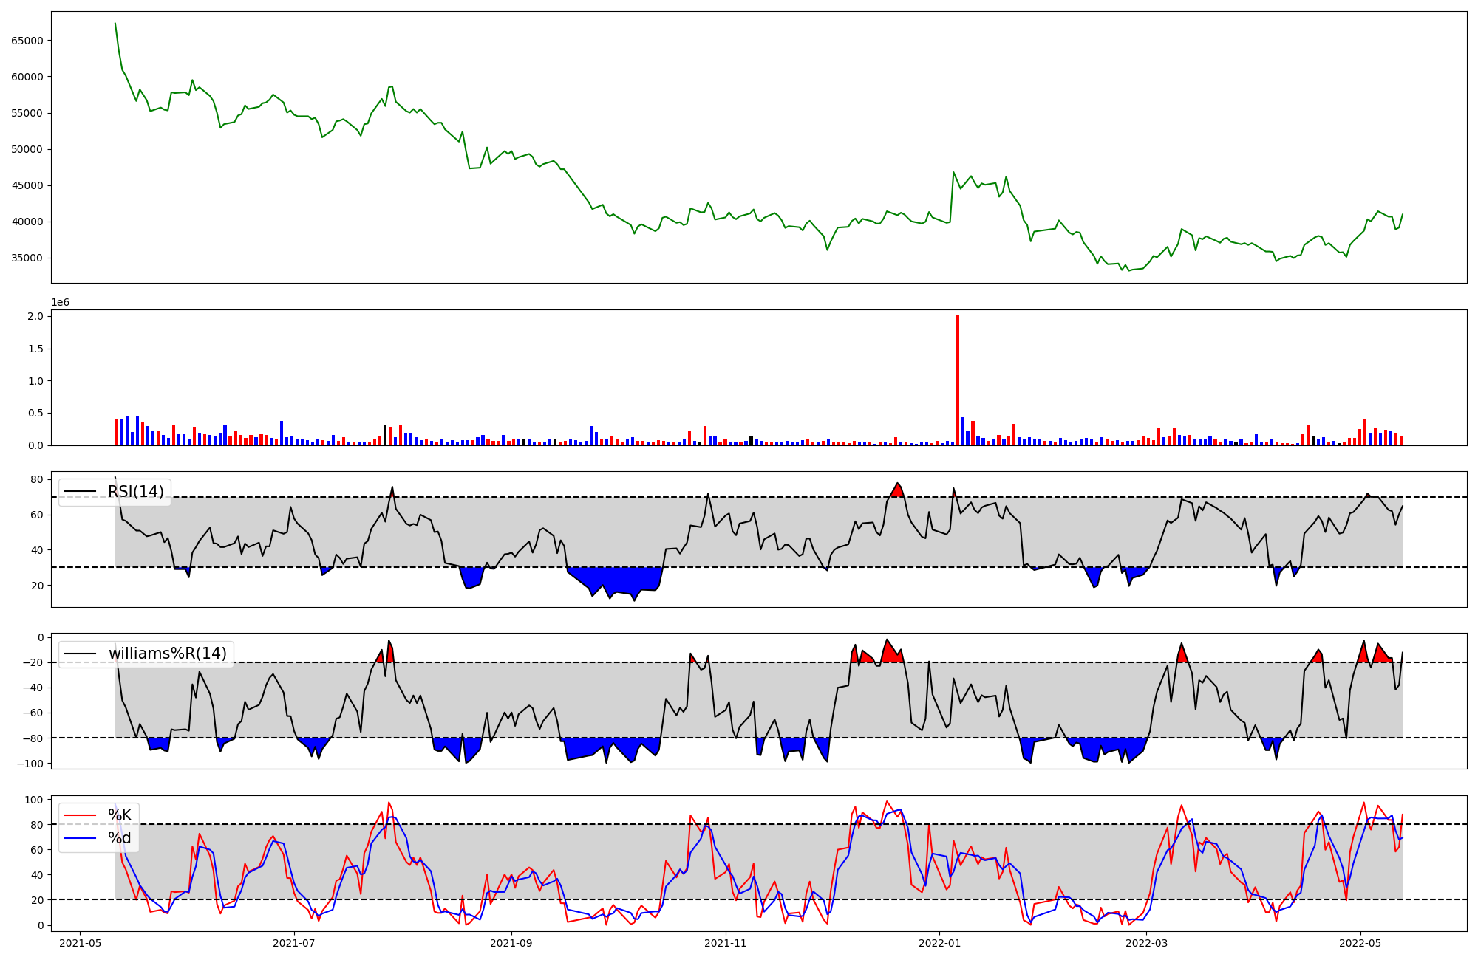Viewport: 1478px width, 960px height.
Task: Click the red %K legend line sample
Action: [x=81, y=815]
